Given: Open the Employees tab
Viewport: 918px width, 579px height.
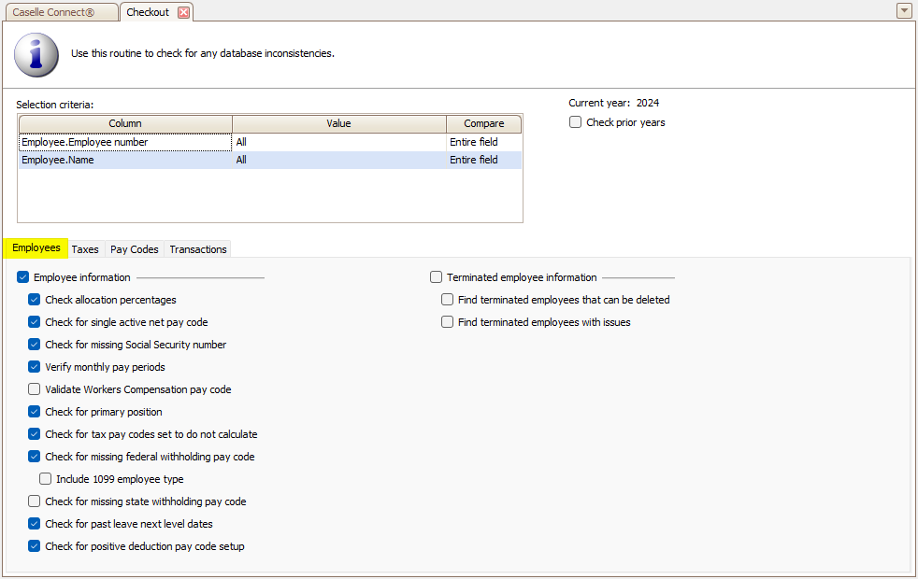Looking at the screenshot, I should (36, 248).
